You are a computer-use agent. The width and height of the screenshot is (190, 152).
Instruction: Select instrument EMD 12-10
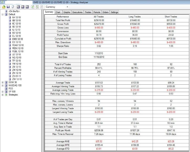point(18,39)
